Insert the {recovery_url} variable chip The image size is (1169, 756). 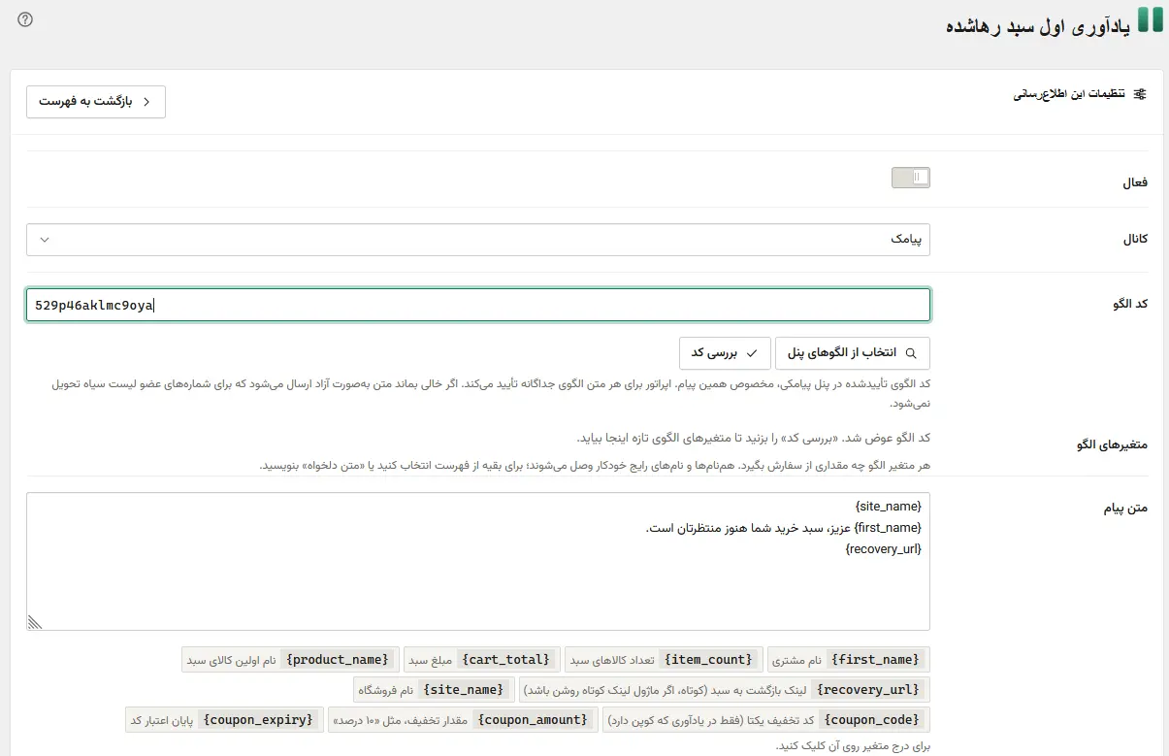[725, 690]
